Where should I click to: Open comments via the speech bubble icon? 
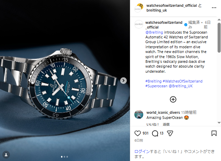[x=155, y=133]
